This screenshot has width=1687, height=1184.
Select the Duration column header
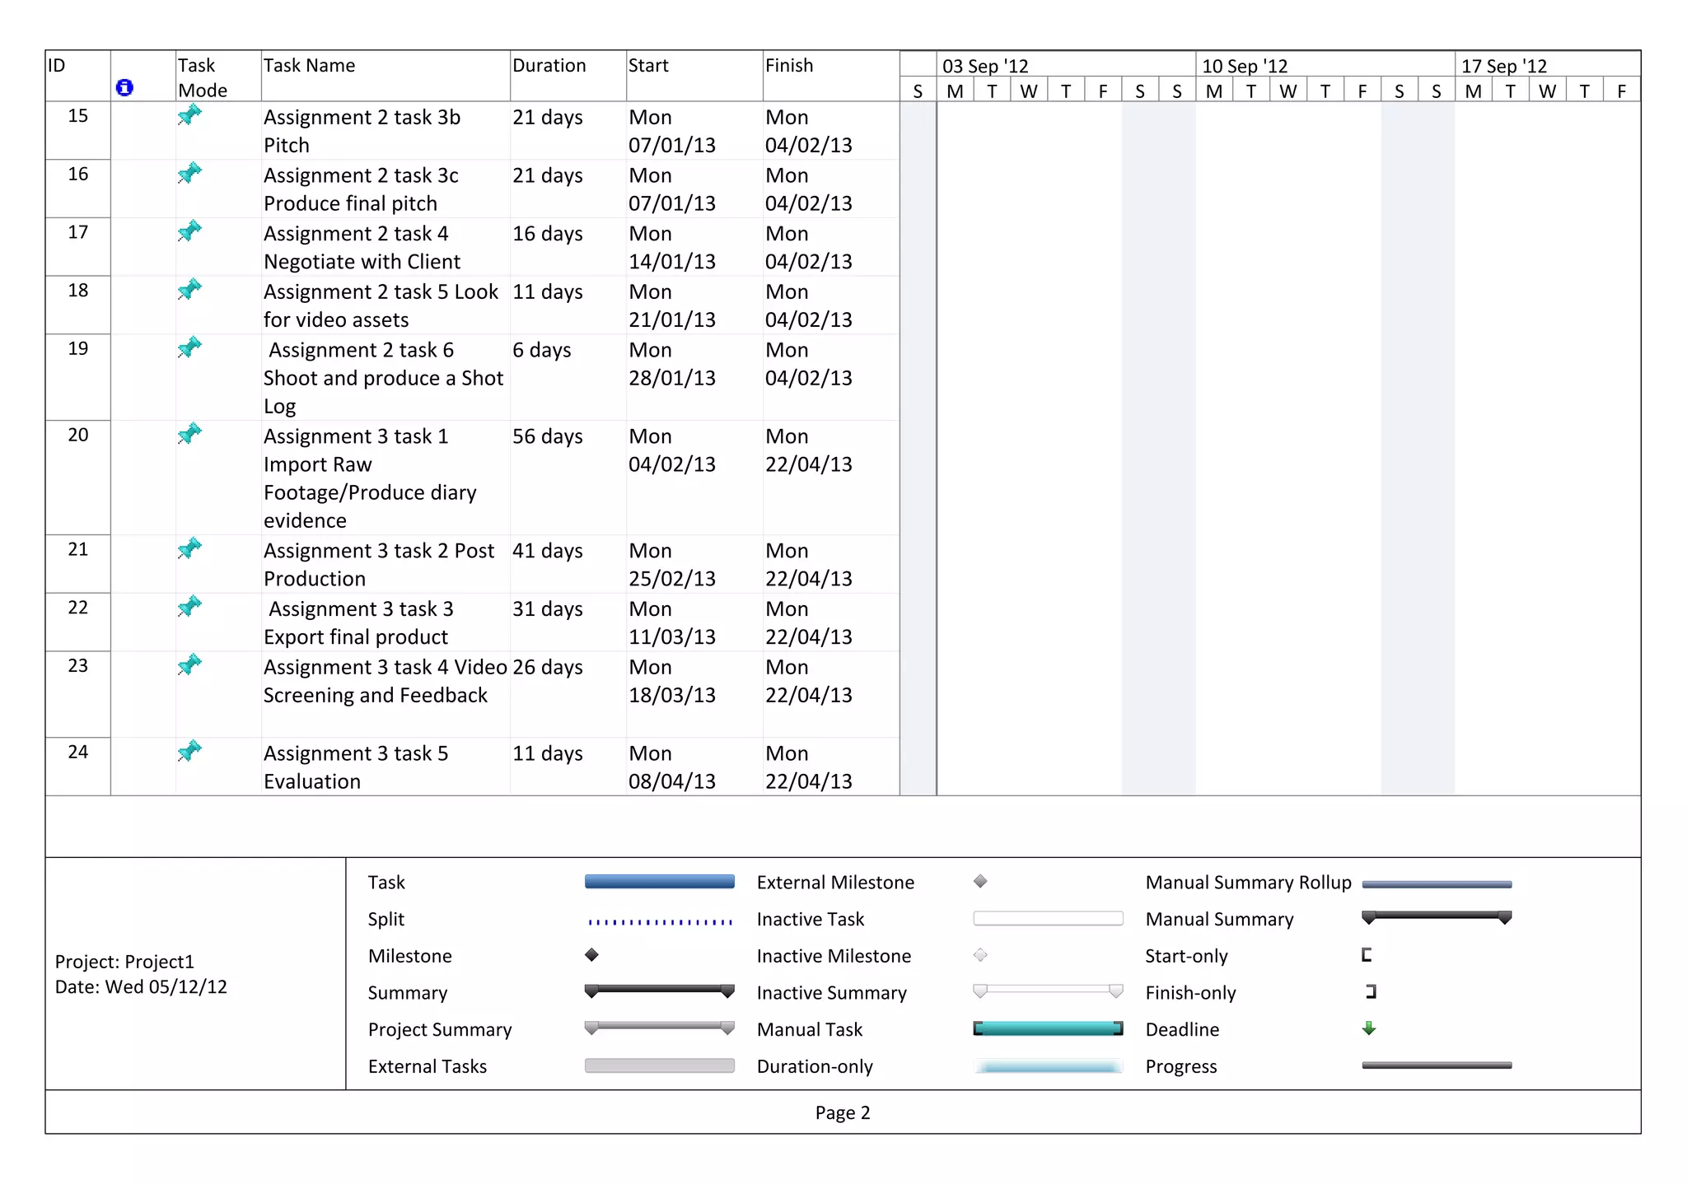point(549,66)
